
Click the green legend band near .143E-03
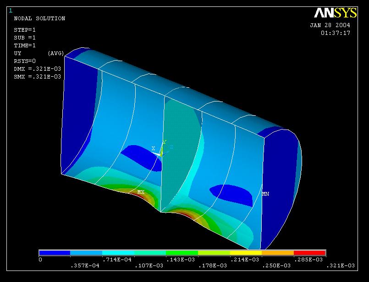point(182,253)
